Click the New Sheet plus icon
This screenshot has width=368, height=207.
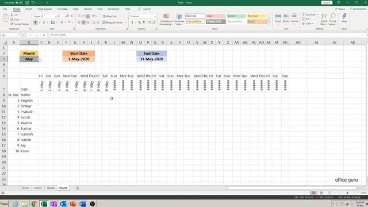point(78,188)
